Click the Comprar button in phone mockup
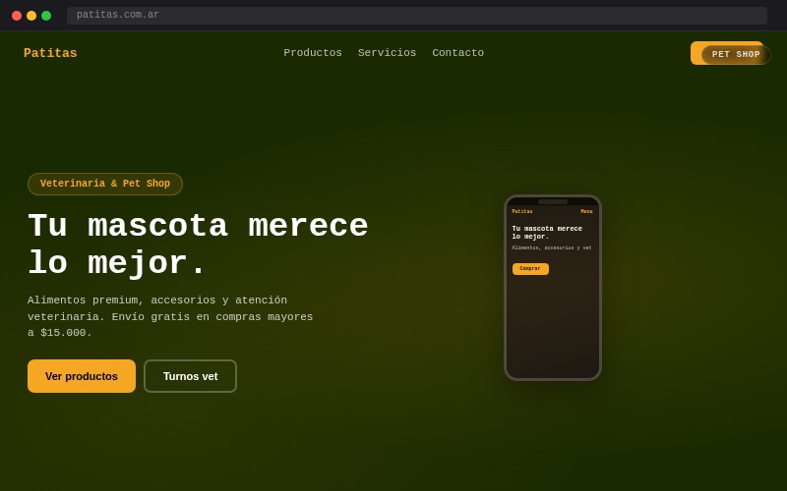This screenshot has height=491, width=787. coord(530,269)
